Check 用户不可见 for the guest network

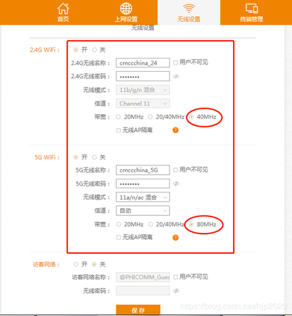[176, 277]
